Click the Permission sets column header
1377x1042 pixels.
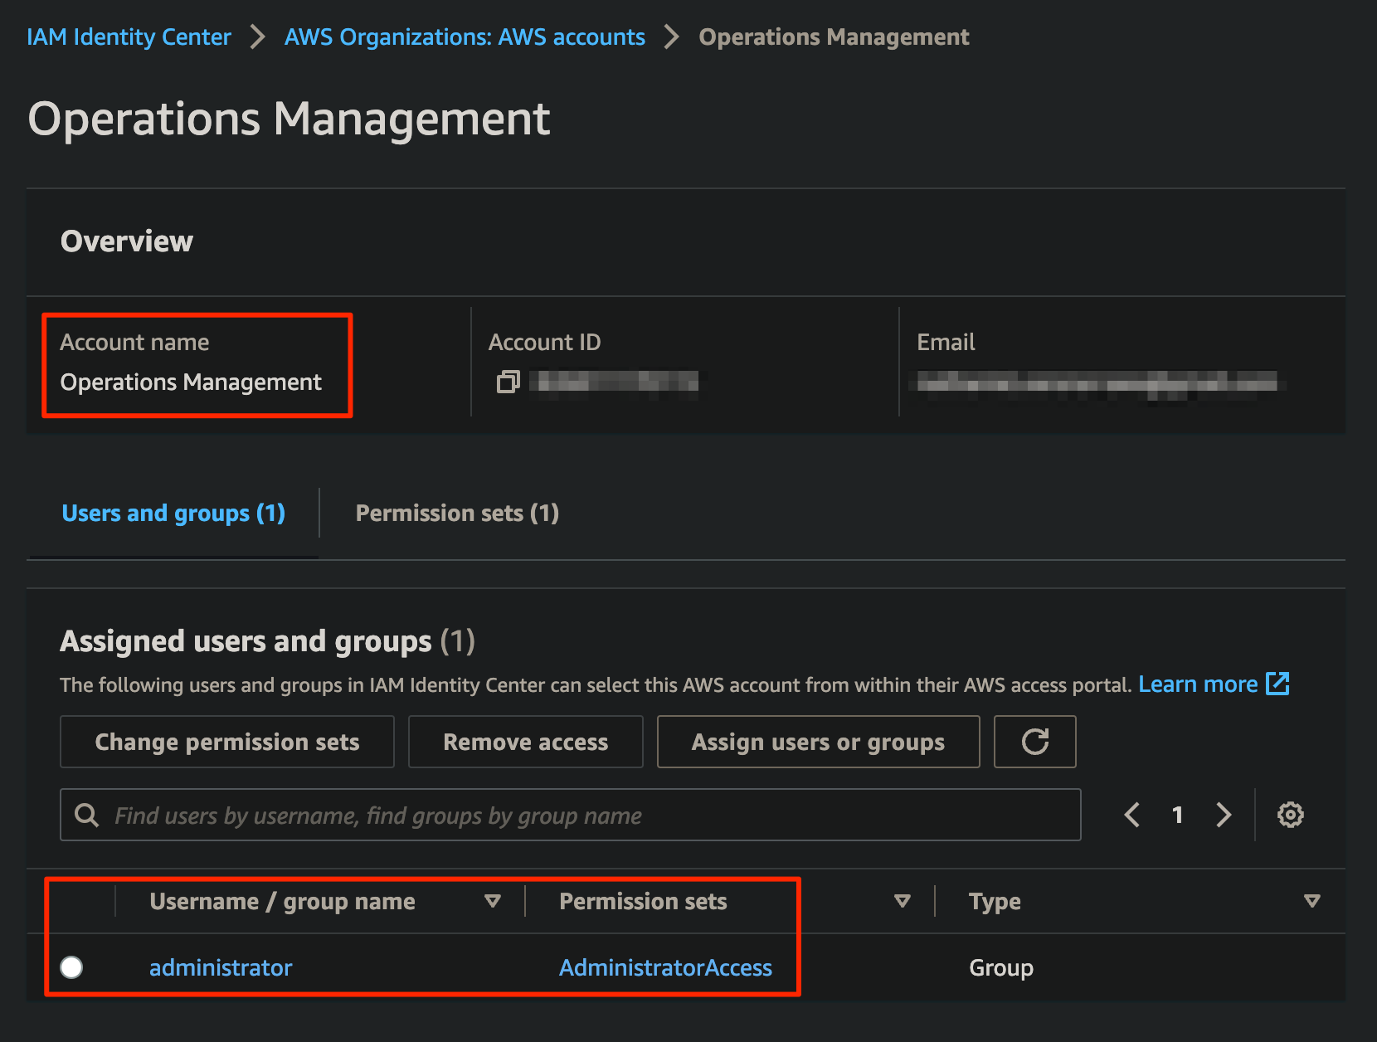click(643, 901)
